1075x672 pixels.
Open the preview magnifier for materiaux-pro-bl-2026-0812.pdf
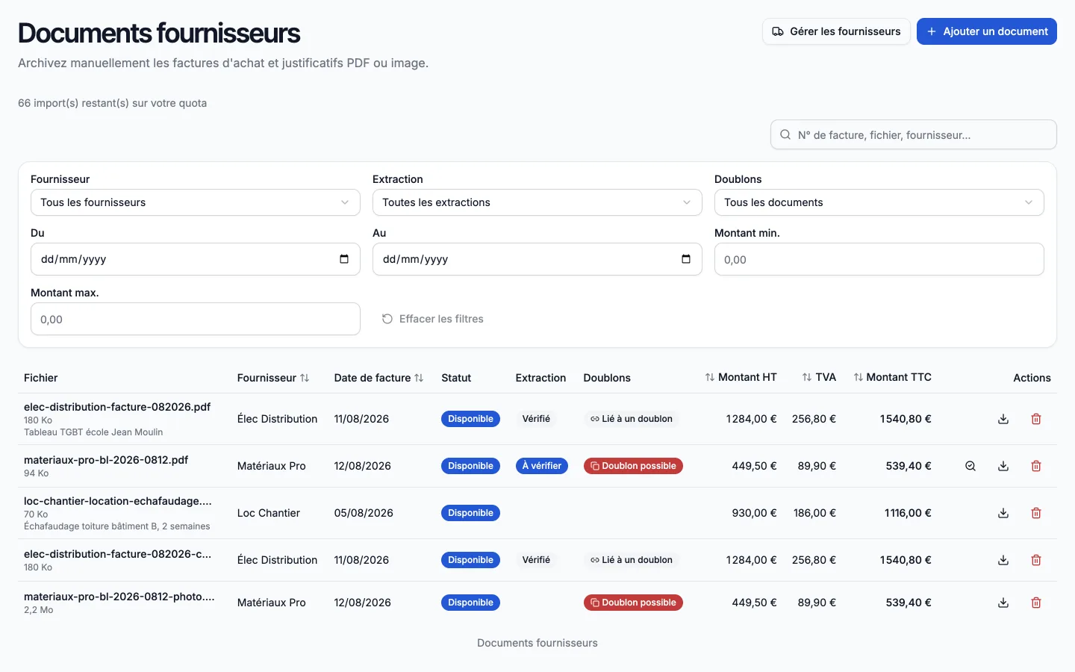[x=970, y=466]
